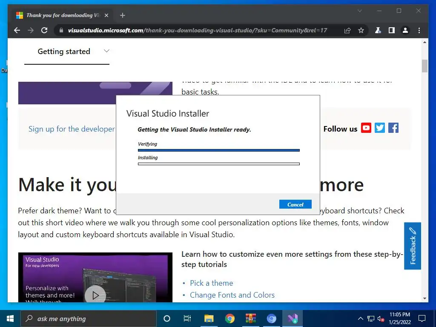Image resolution: width=436 pixels, height=327 pixels.
Task: View site lock information icon
Action: point(61,30)
